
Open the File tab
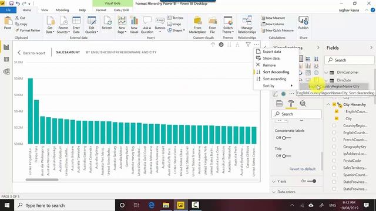pos(8,10)
